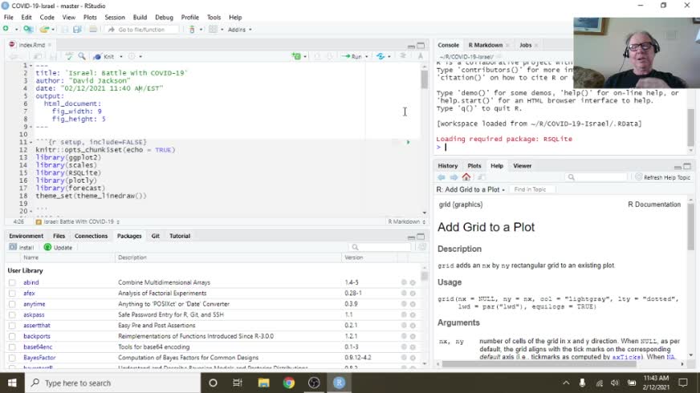Open the Addins dropdown

[240, 30]
